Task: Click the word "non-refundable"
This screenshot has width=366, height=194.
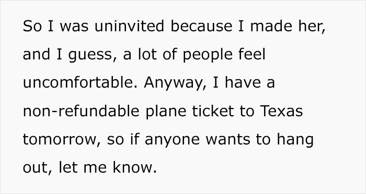Action: [81, 111]
